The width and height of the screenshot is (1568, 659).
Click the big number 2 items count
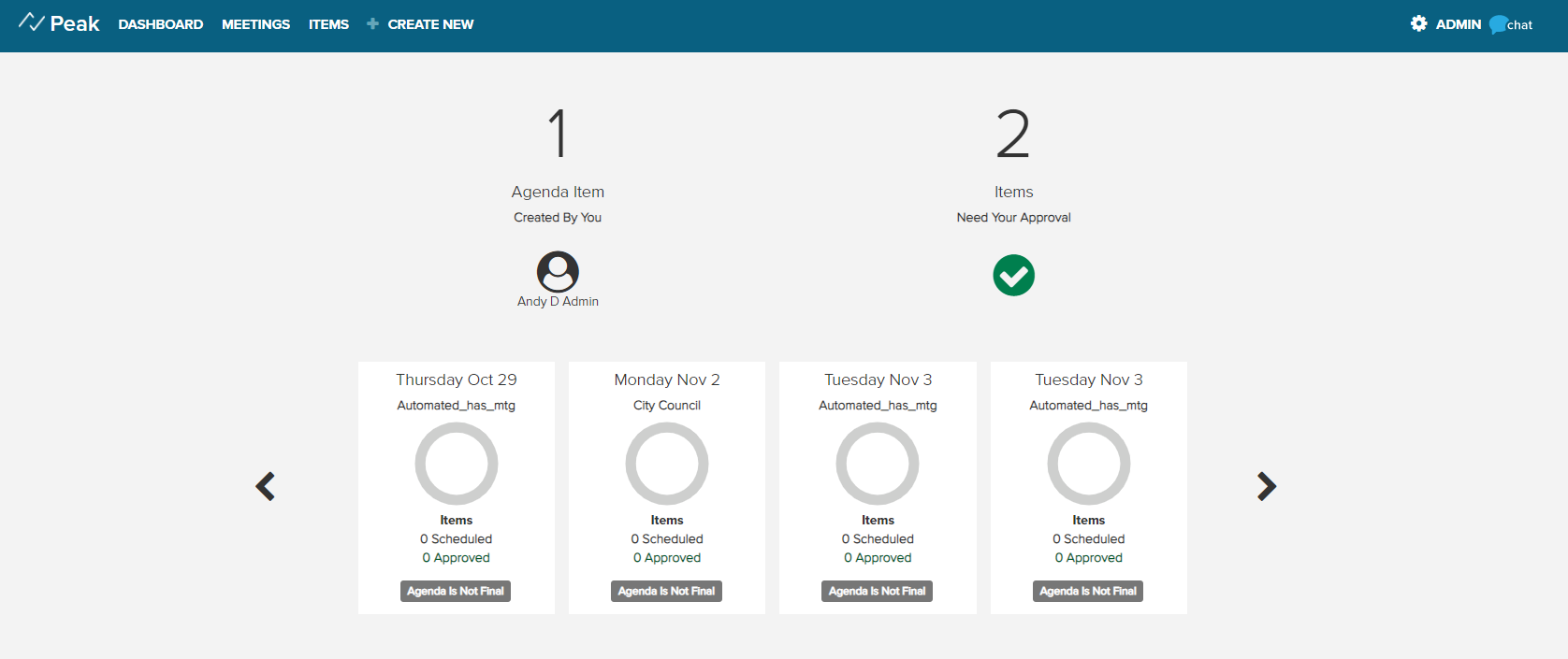pyautogui.click(x=1013, y=134)
